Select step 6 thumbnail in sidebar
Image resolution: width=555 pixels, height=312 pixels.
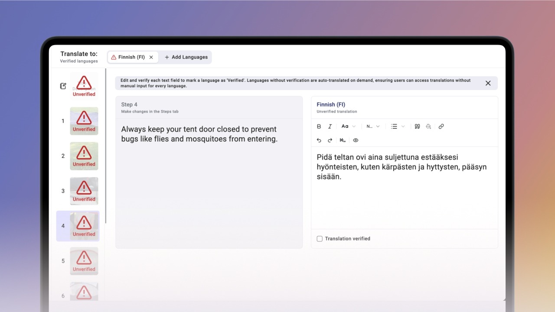point(84,291)
